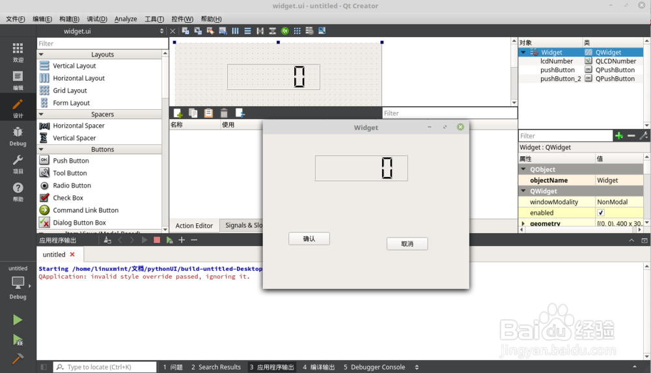The width and height of the screenshot is (651, 373).
Task: Collapse the Spacers widget group
Action: click(41, 114)
